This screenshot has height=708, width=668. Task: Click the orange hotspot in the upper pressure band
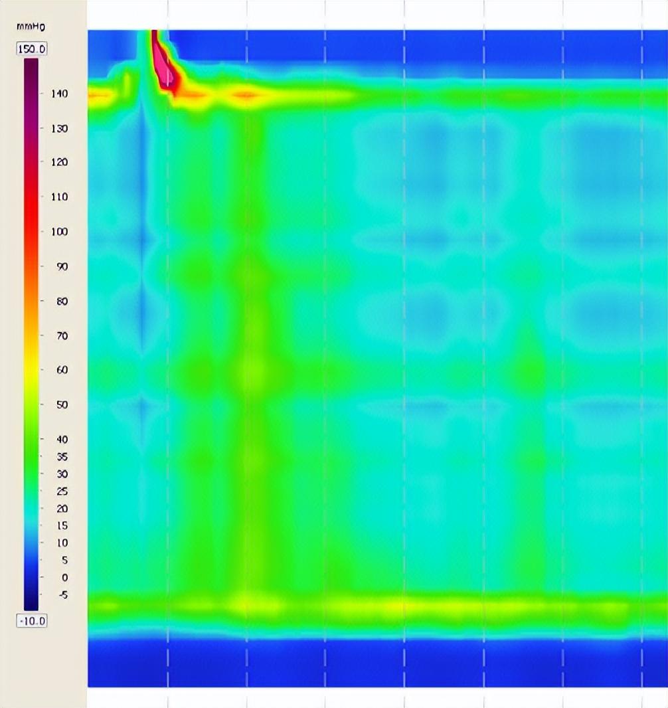[x=246, y=96]
